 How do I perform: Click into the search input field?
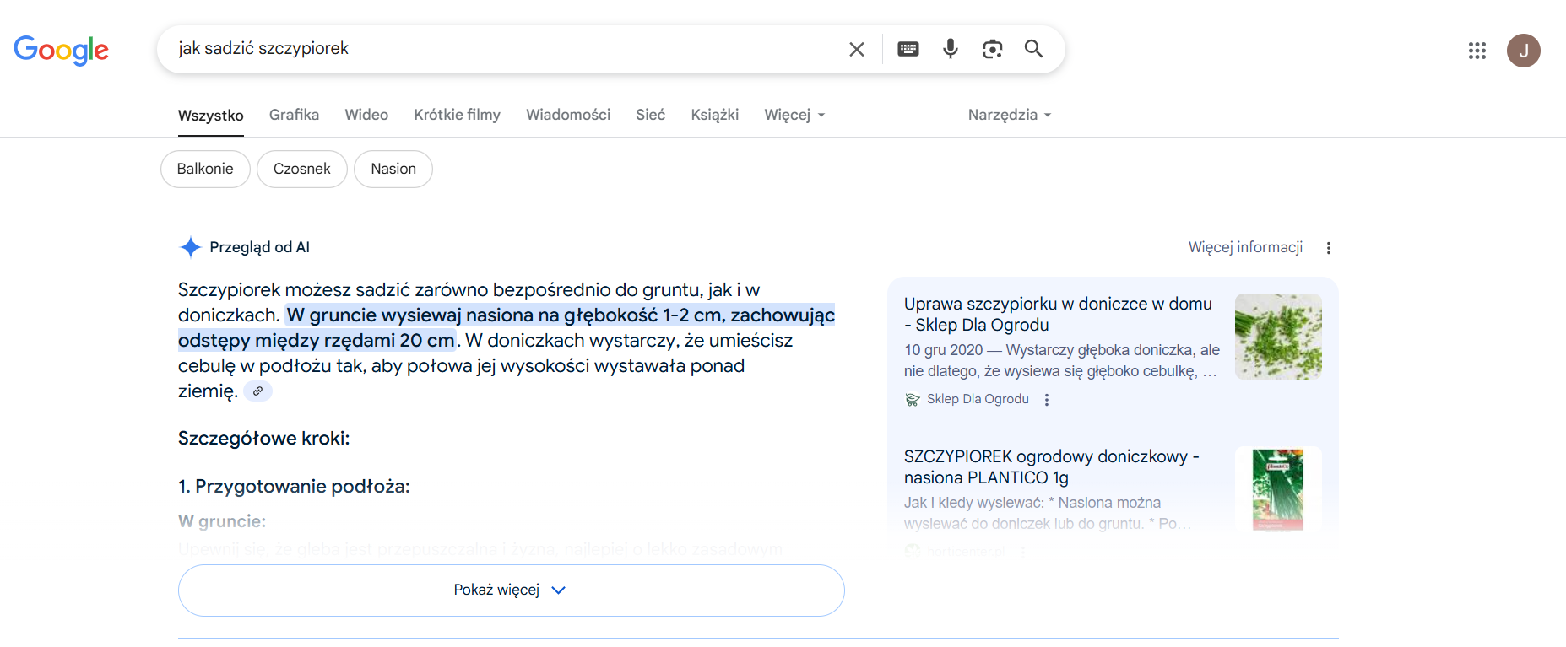[x=507, y=49]
